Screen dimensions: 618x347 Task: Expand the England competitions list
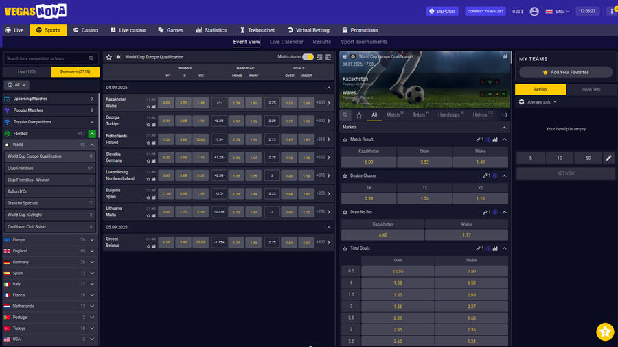92,251
